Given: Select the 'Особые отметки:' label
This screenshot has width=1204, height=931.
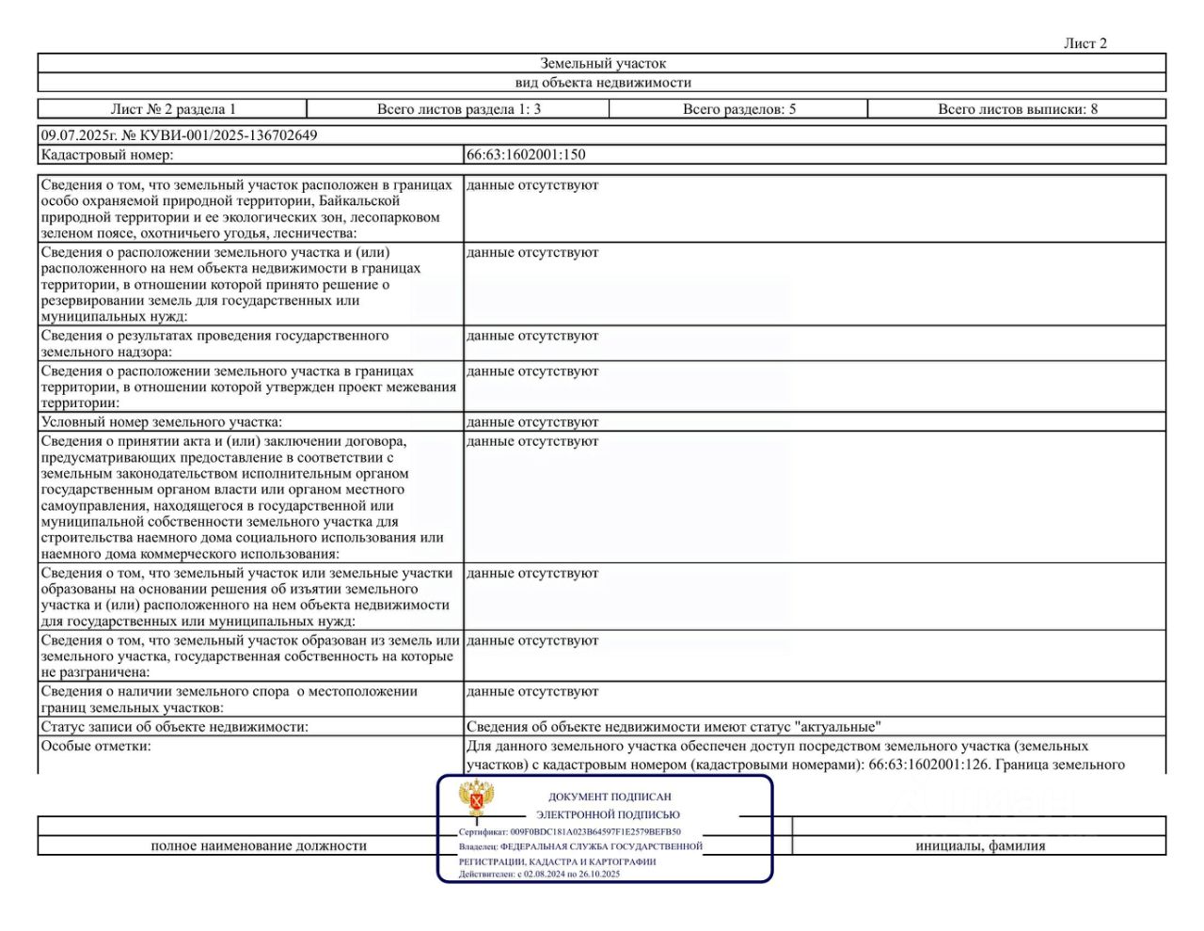Looking at the screenshot, I should pos(95,746).
